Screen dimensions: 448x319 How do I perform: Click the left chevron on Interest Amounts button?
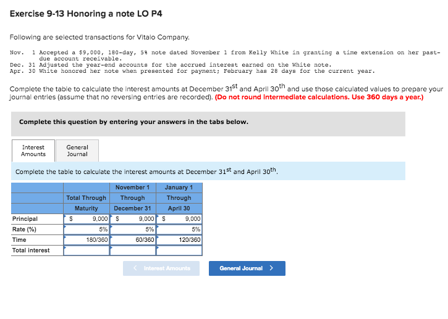click(135, 268)
